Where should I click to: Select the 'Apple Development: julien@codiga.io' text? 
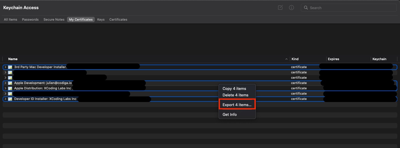tap(43, 83)
